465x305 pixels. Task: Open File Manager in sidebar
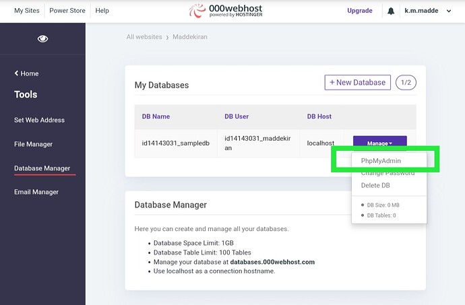[x=33, y=144]
